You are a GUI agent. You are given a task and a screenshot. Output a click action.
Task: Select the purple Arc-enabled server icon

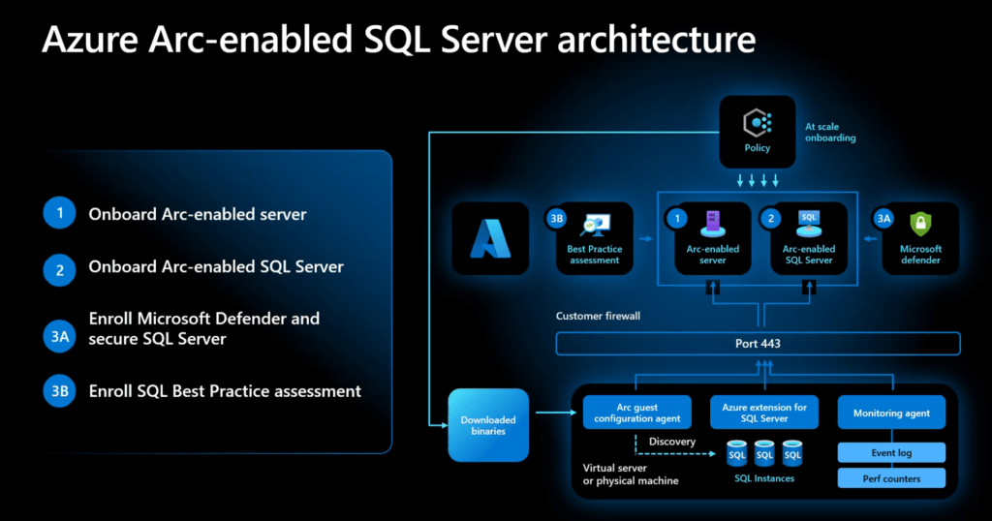coord(713,224)
